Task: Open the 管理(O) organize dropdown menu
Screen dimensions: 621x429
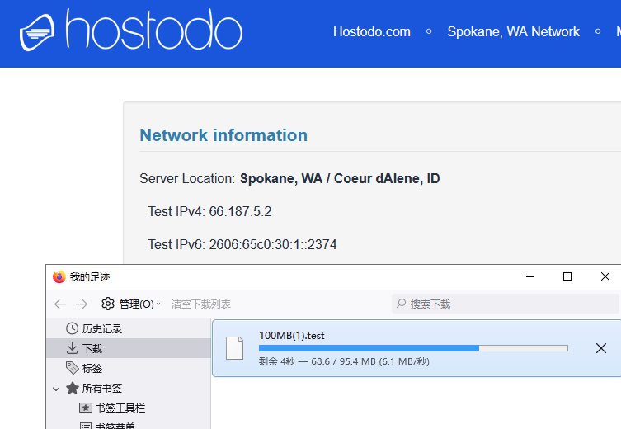Action: pyautogui.click(x=131, y=304)
